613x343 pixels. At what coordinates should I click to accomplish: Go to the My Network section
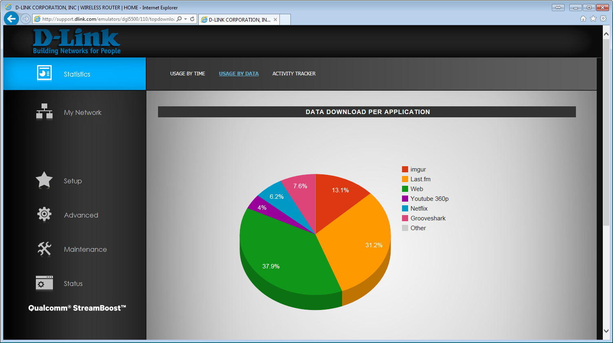coord(83,112)
